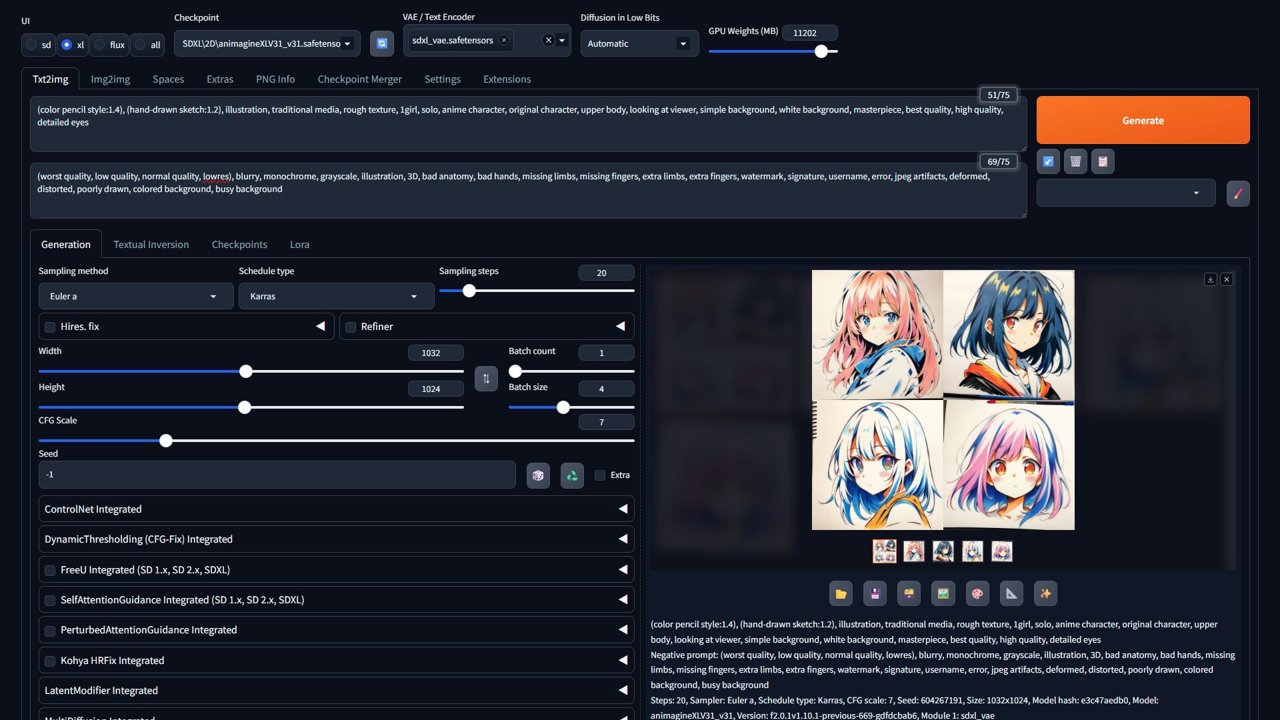The height and width of the screenshot is (720, 1280).
Task: Select the flux UI radio button
Action: (x=100, y=45)
